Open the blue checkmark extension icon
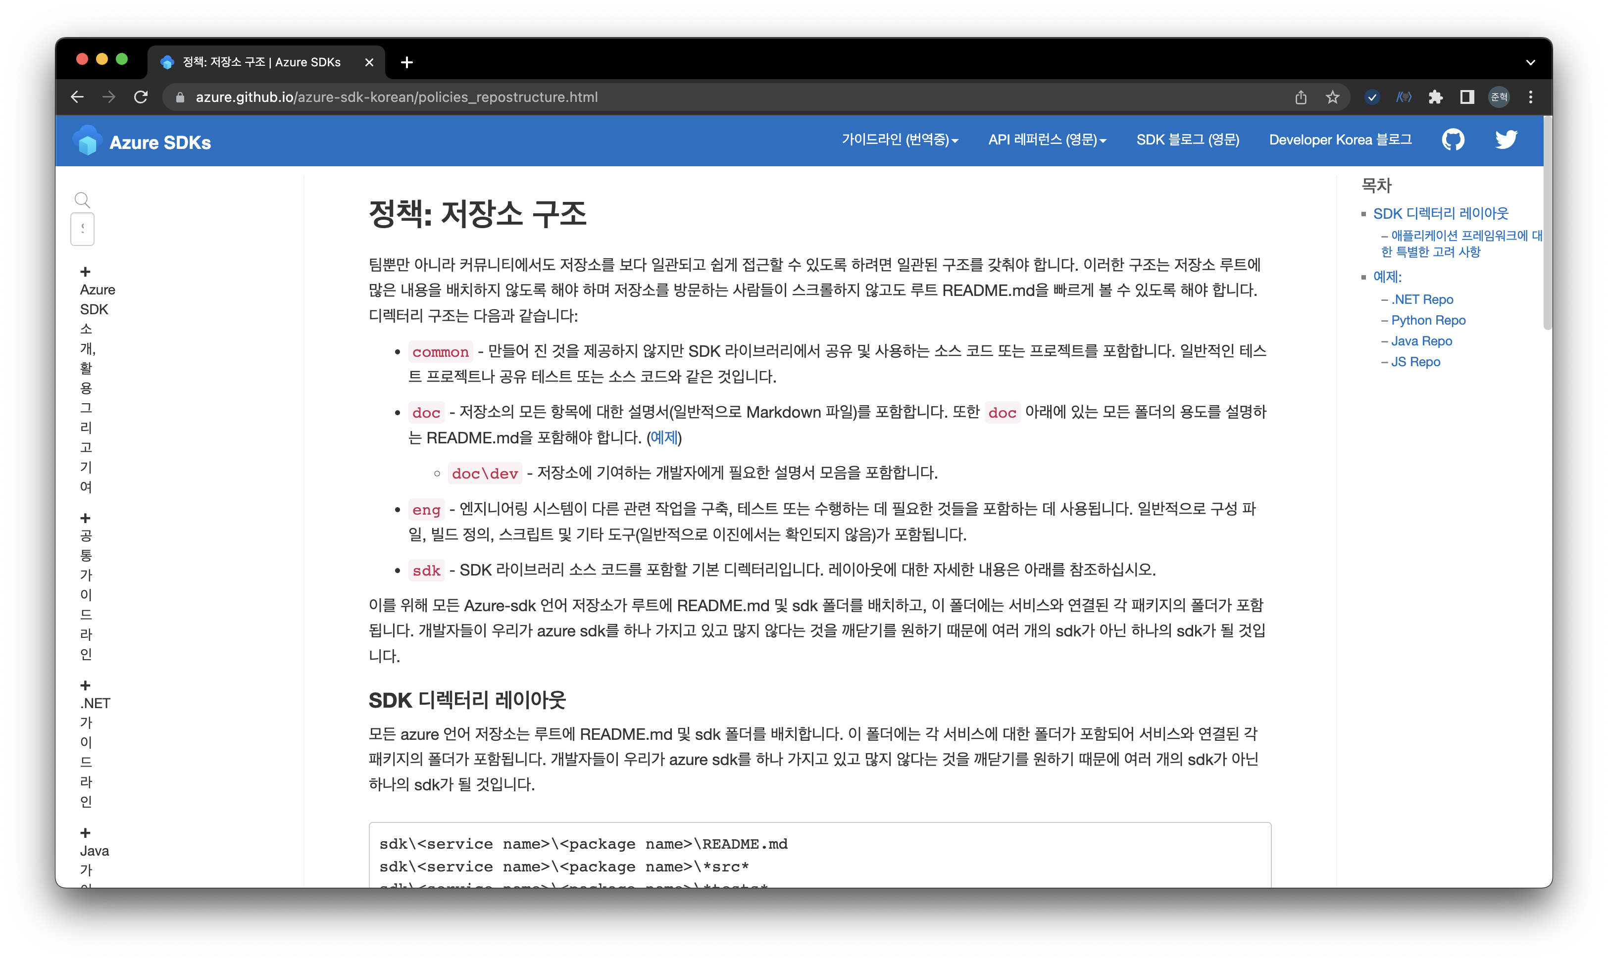Image resolution: width=1608 pixels, height=961 pixels. click(x=1371, y=97)
